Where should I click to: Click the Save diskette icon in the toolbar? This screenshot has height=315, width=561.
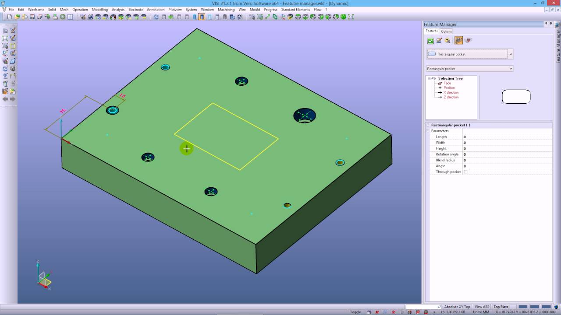(x=32, y=17)
